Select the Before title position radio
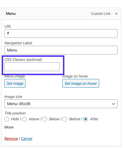Image resolution: width=125 pixels, height=148 pixels. click(65, 119)
